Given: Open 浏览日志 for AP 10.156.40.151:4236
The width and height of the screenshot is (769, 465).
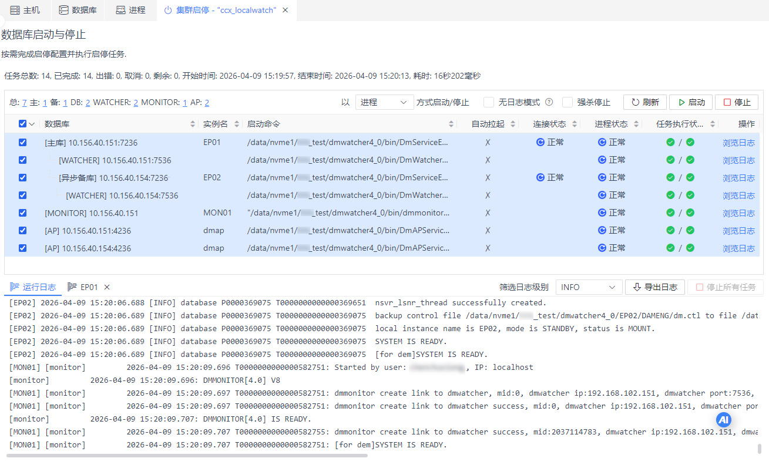Looking at the screenshot, I should 738,231.
